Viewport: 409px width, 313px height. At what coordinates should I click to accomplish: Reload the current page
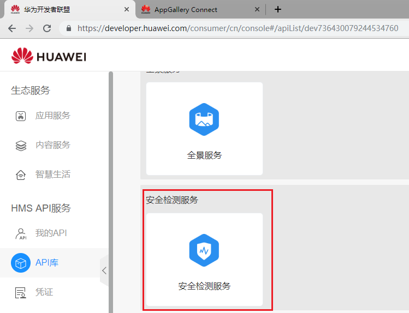pyautogui.click(x=47, y=28)
